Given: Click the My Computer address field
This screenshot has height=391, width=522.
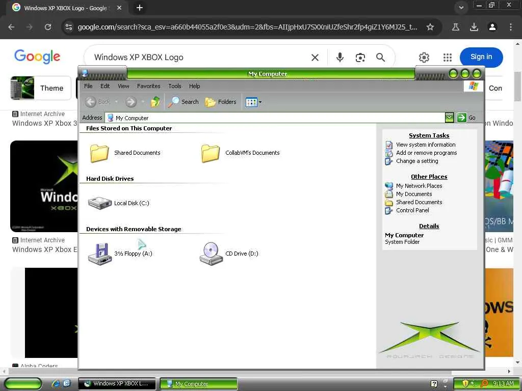Looking at the screenshot, I should pos(275,118).
